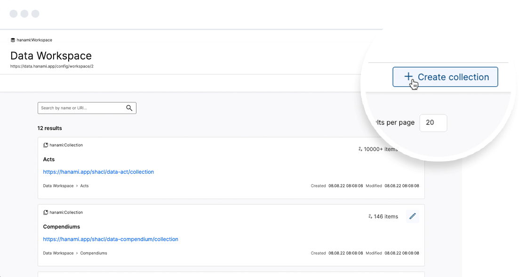Click the magnifier icon in the search box

(129, 108)
